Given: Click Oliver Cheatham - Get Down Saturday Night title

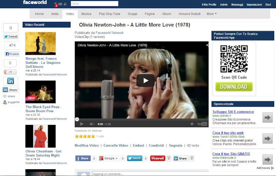Looking at the screenshot, I should 43,153.
